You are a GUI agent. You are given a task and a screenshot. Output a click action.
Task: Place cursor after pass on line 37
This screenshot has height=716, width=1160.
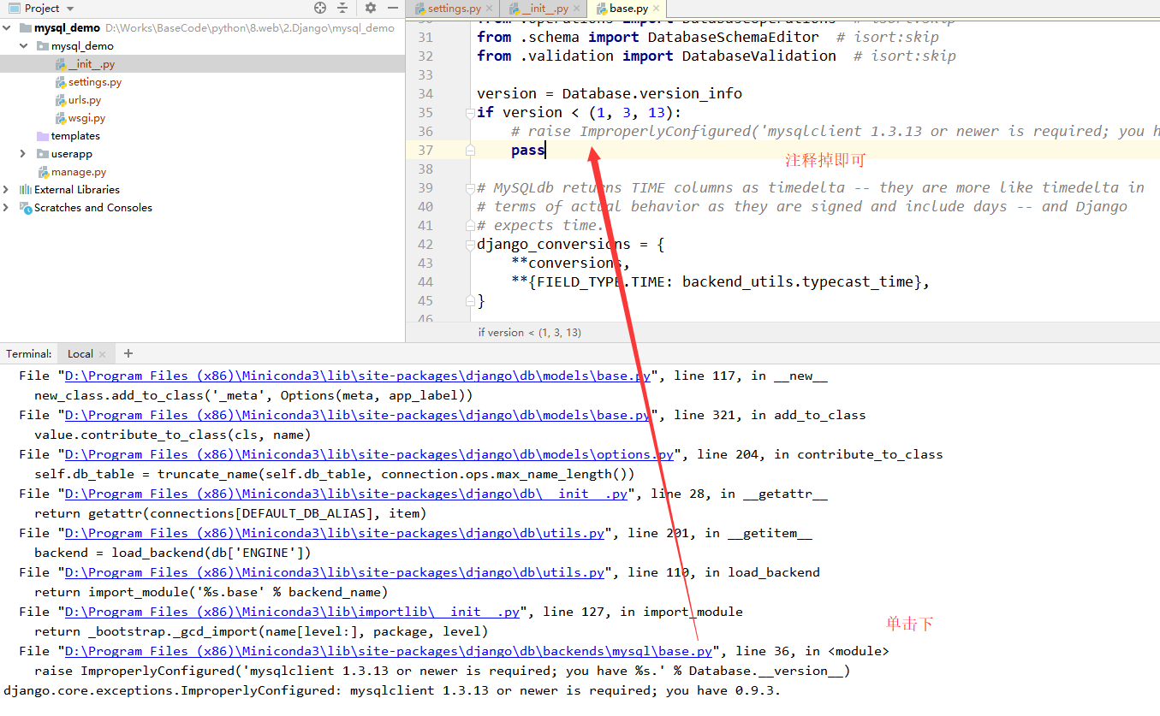click(546, 151)
